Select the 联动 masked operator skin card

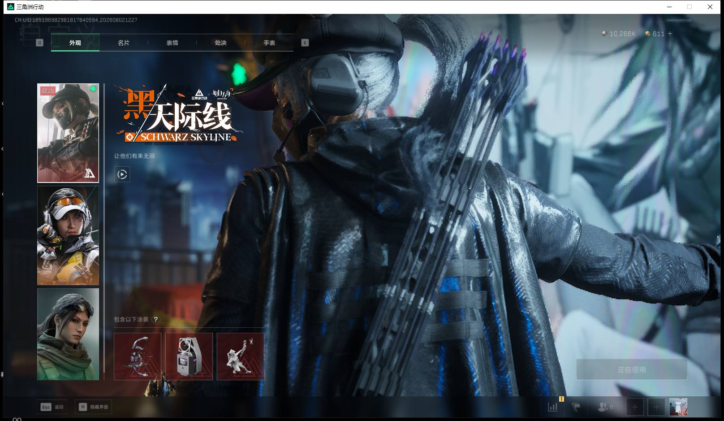coord(68,133)
